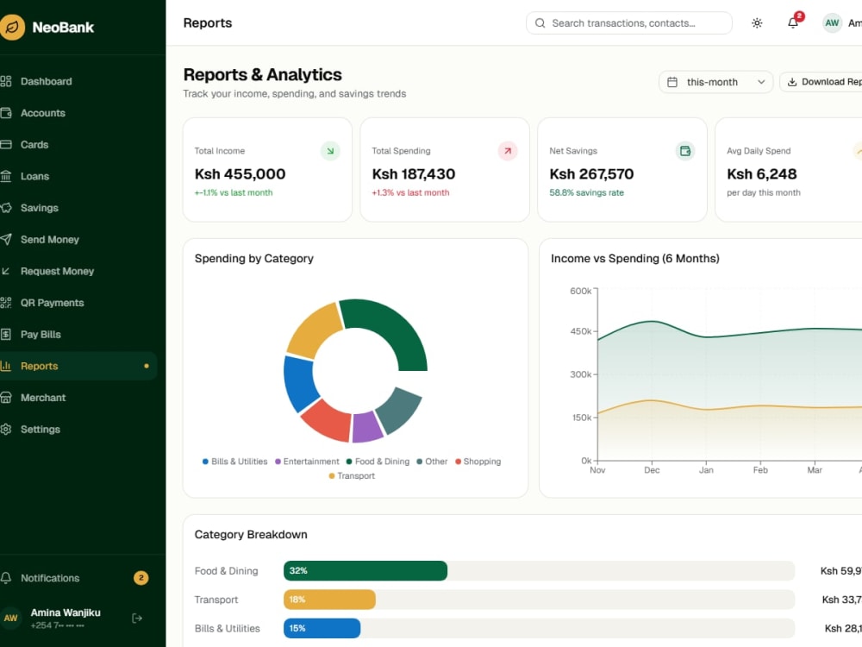Screen dimensions: 862x647
Task: Click the yellow Transport donut segment
Action: point(315,332)
